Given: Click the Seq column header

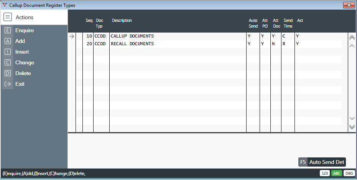Looking at the screenshot, I should pos(89,20).
